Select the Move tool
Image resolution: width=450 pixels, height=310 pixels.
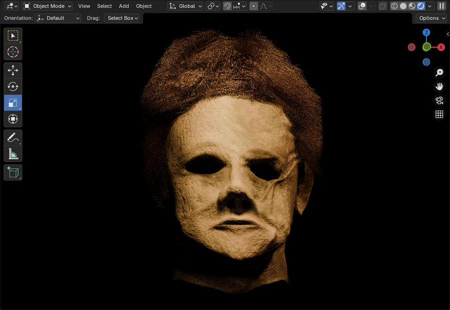pyautogui.click(x=12, y=70)
